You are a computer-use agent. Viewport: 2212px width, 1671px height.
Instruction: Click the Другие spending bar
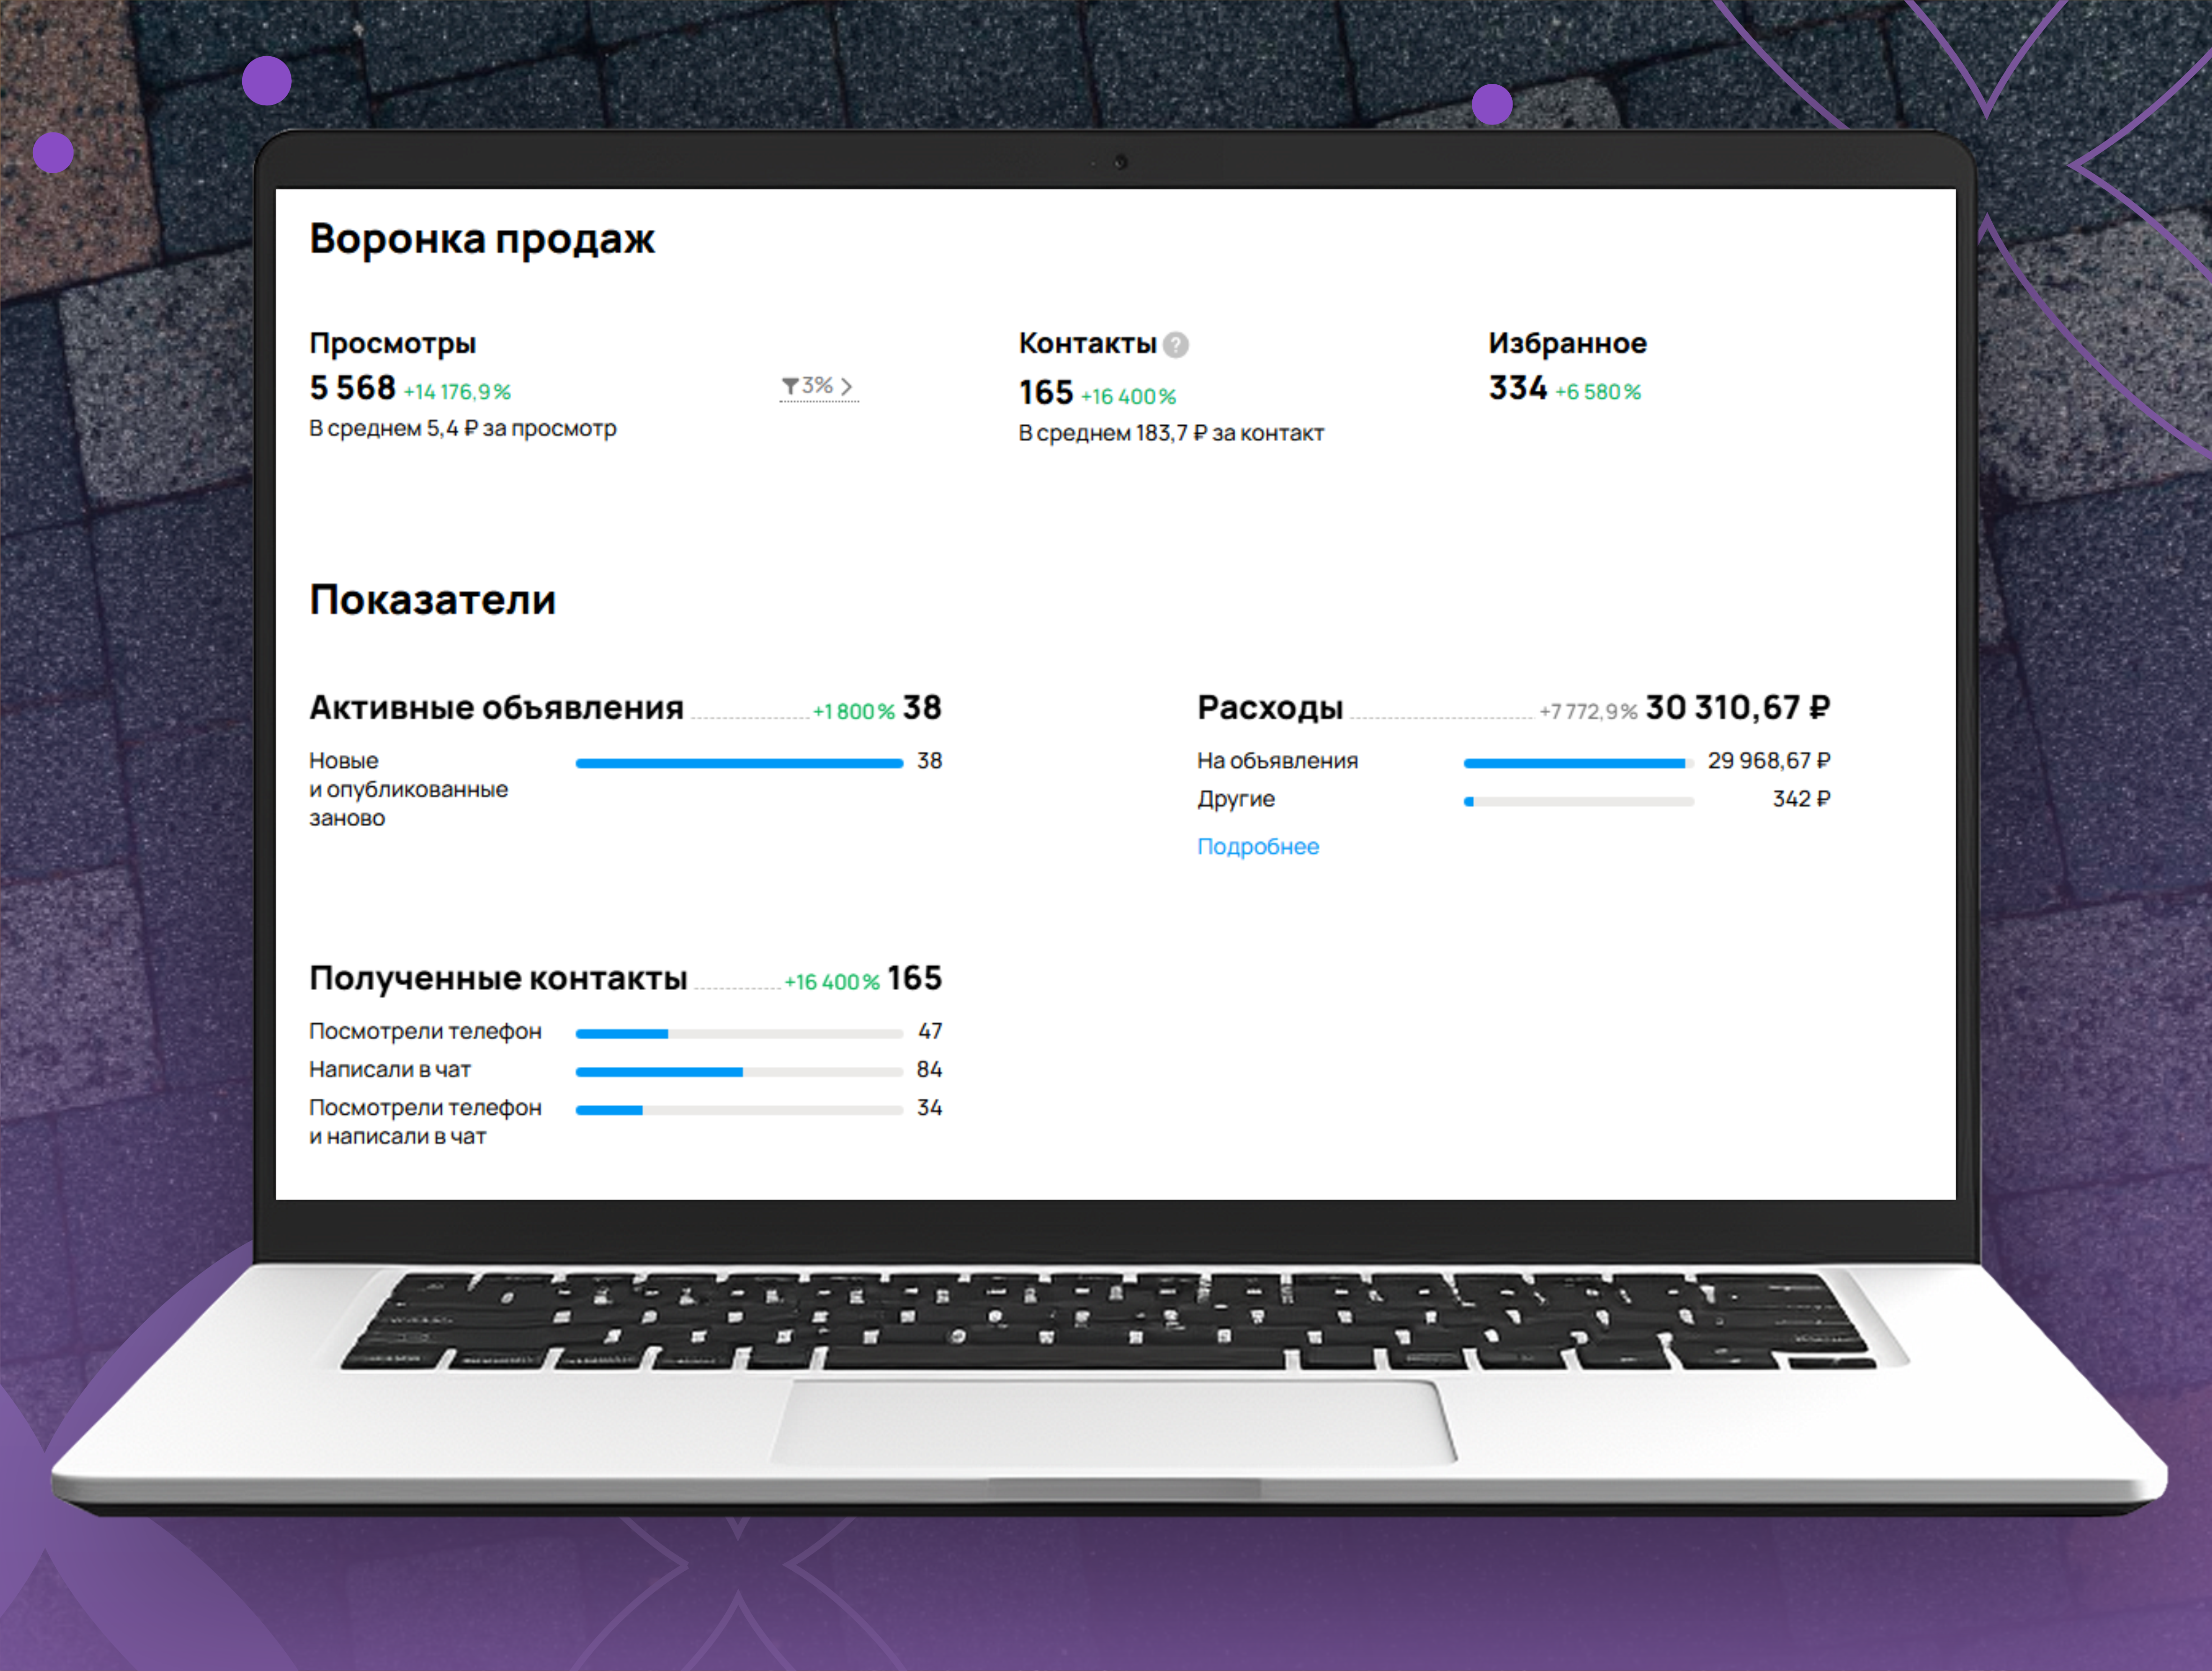pyautogui.click(x=1578, y=802)
